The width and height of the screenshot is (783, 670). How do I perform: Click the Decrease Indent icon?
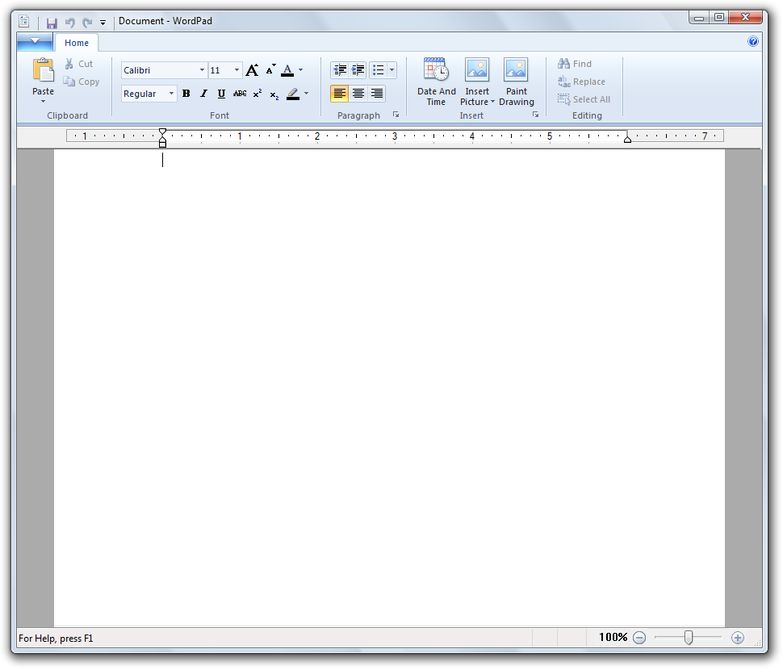pos(340,70)
